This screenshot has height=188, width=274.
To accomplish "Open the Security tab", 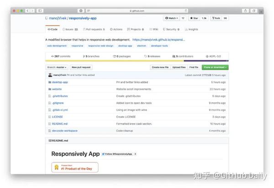I will pyautogui.click(x=171, y=29).
